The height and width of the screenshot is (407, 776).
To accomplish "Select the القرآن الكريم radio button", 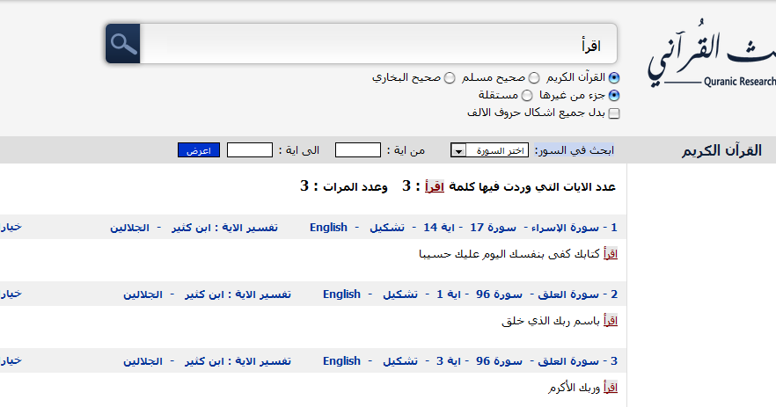I will point(614,78).
